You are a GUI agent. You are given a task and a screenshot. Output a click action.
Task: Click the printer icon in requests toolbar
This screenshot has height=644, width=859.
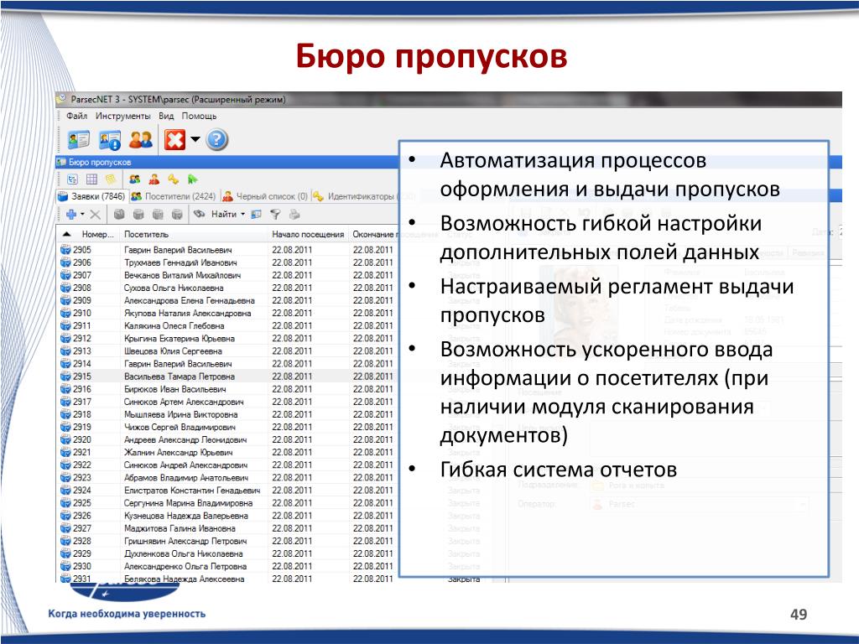[x=293, y=214]
